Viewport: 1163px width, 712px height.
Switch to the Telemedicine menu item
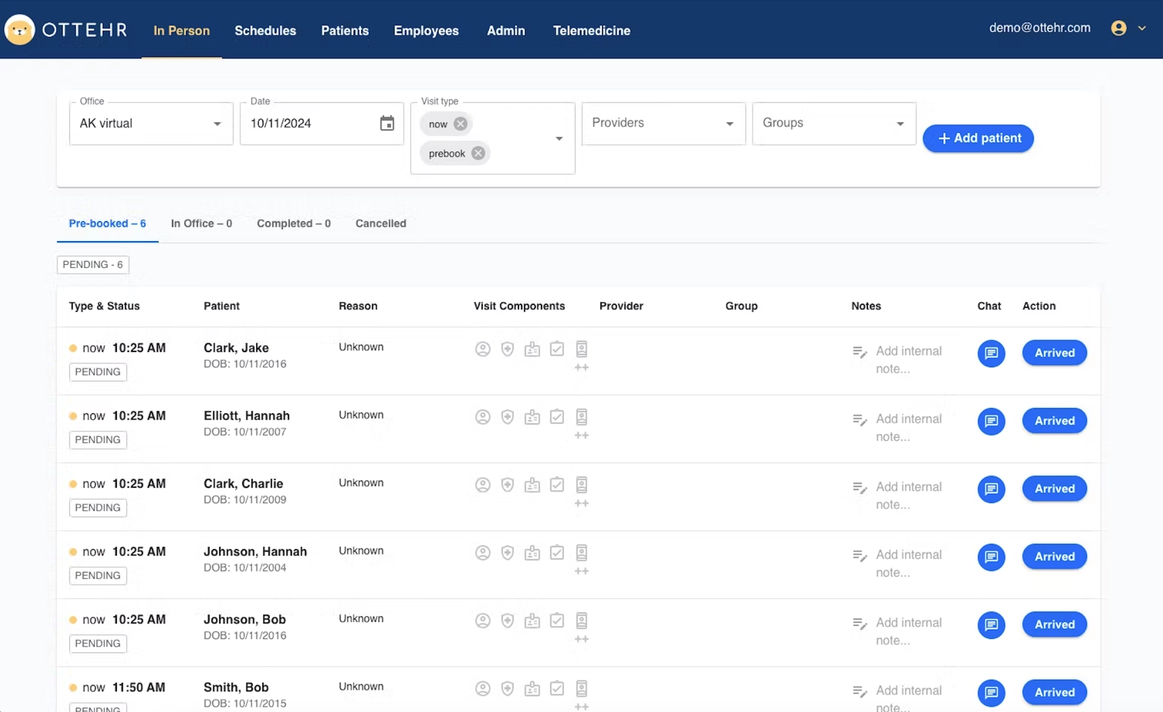[x=591, y=30]
